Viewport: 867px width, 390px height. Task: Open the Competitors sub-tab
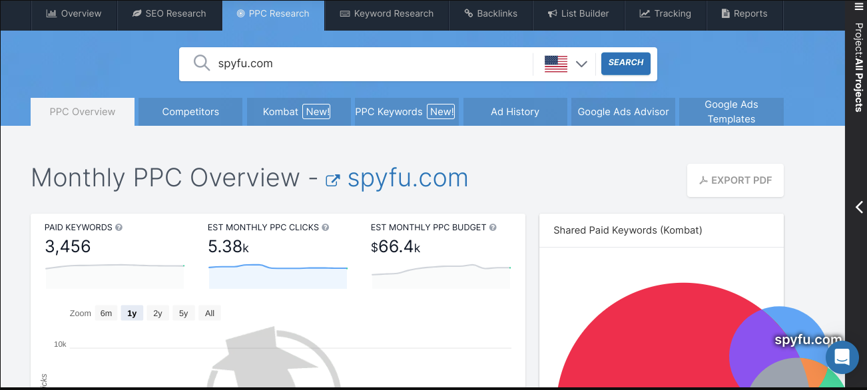coord(190,112)
